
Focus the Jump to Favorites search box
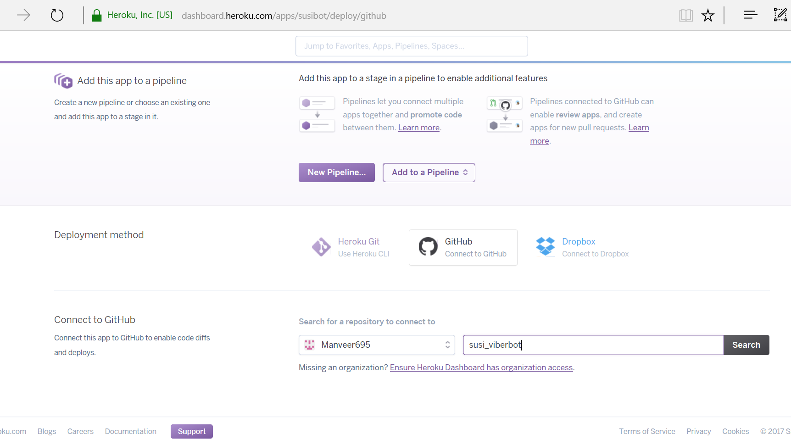coord(412,46)
